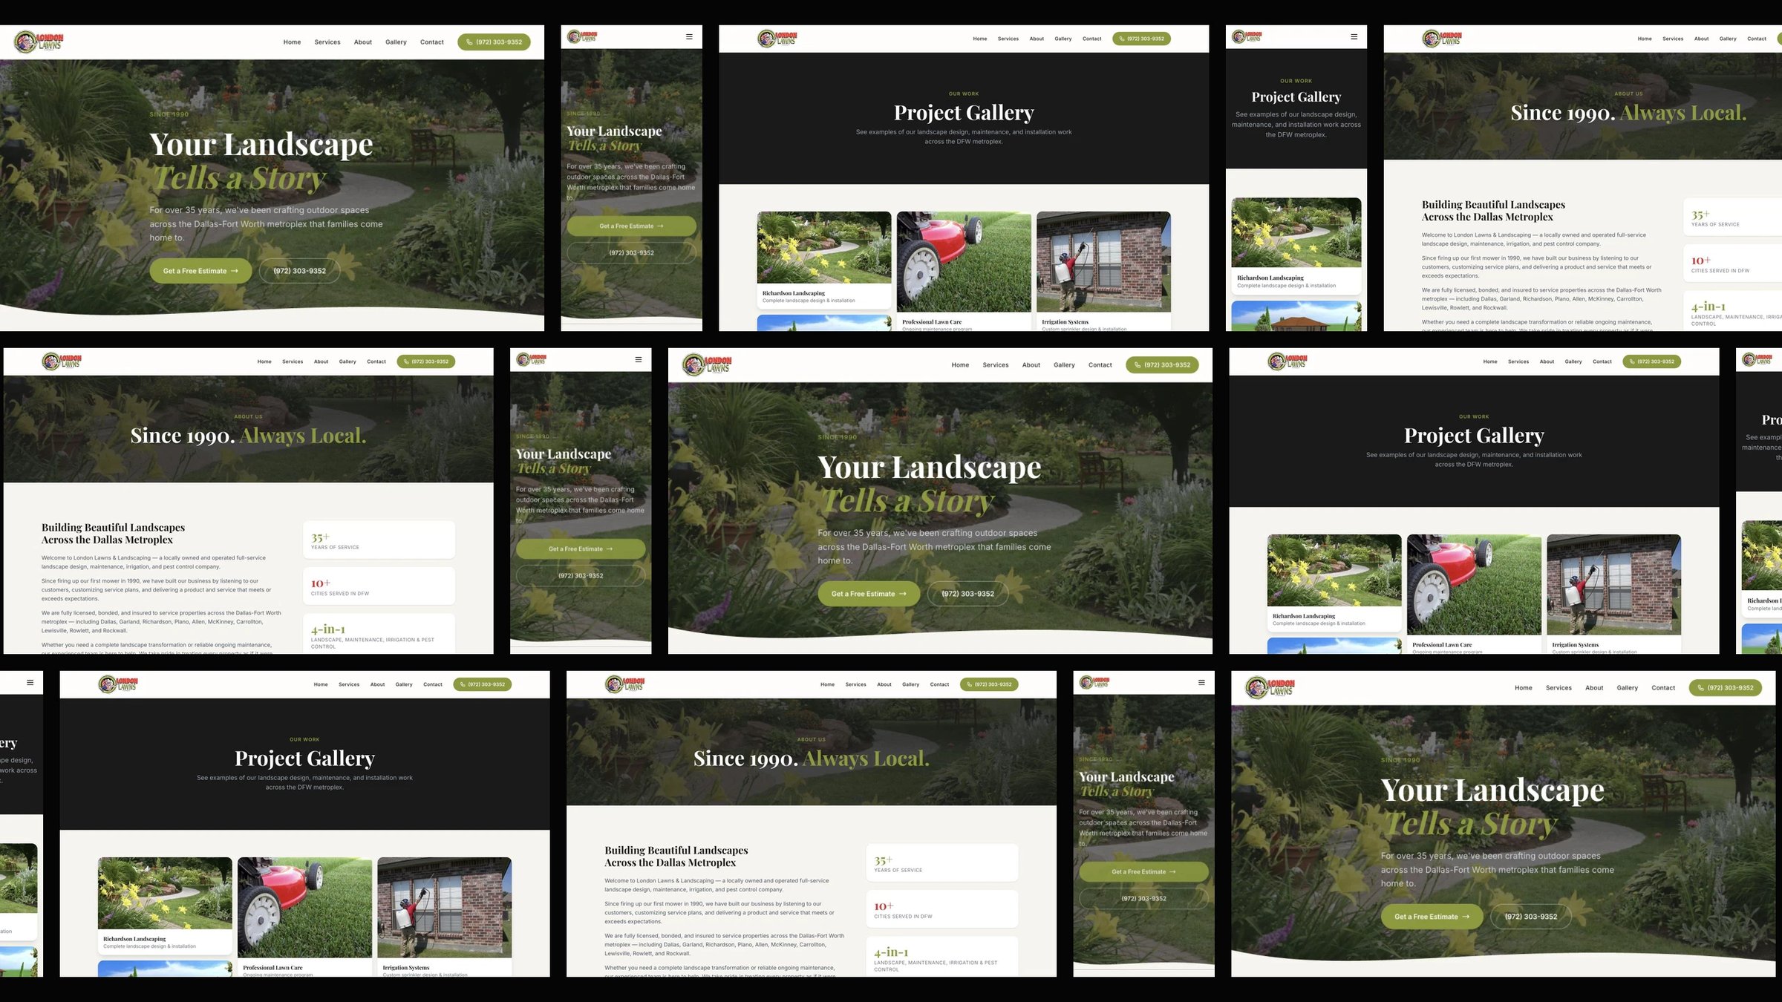
Task: Select Services in bottom-row desktop Project Gallery navigation
Action: point(349,684)
